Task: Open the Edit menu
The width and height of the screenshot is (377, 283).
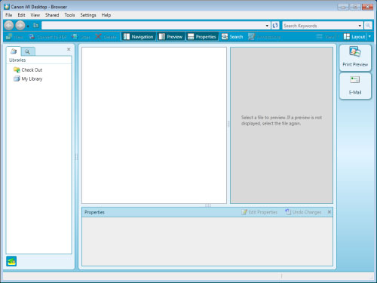Action: (21, 15)
